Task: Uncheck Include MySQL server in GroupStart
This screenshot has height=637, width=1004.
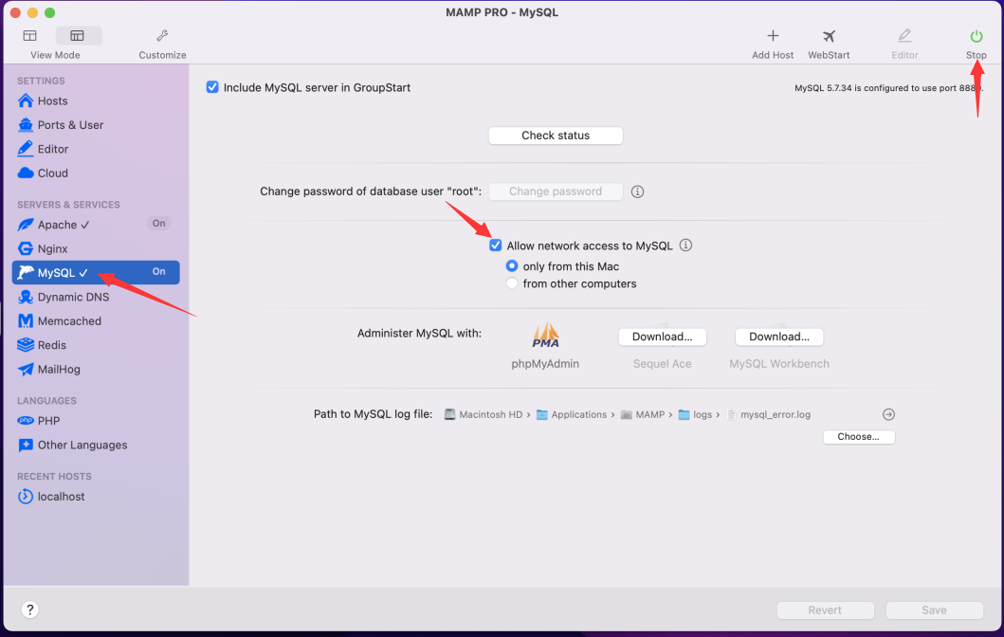Action: (x=212, y=87)
